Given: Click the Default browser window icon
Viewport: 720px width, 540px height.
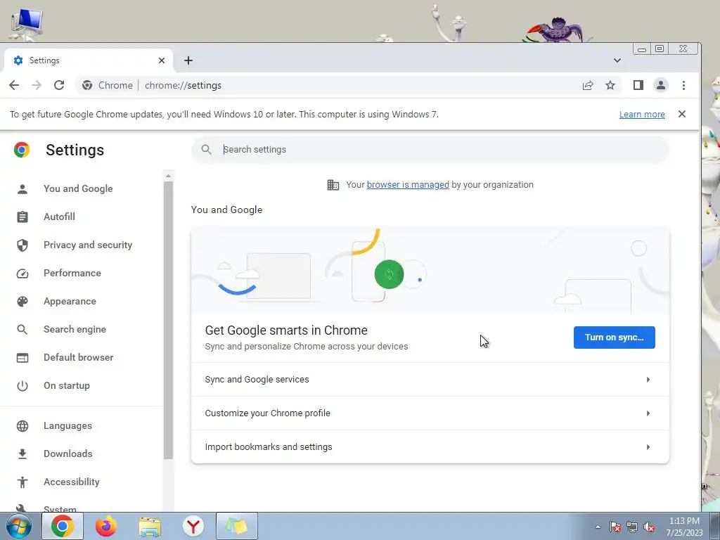Looking at the screenshot, I should pos(22,358).
